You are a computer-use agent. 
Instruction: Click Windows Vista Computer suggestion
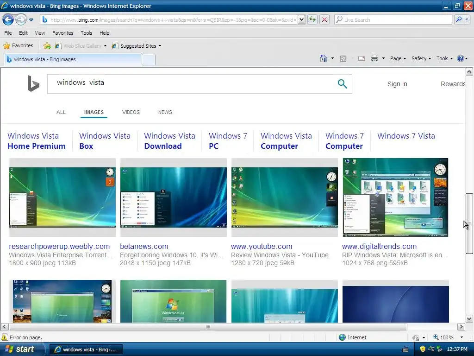point(286,141)
